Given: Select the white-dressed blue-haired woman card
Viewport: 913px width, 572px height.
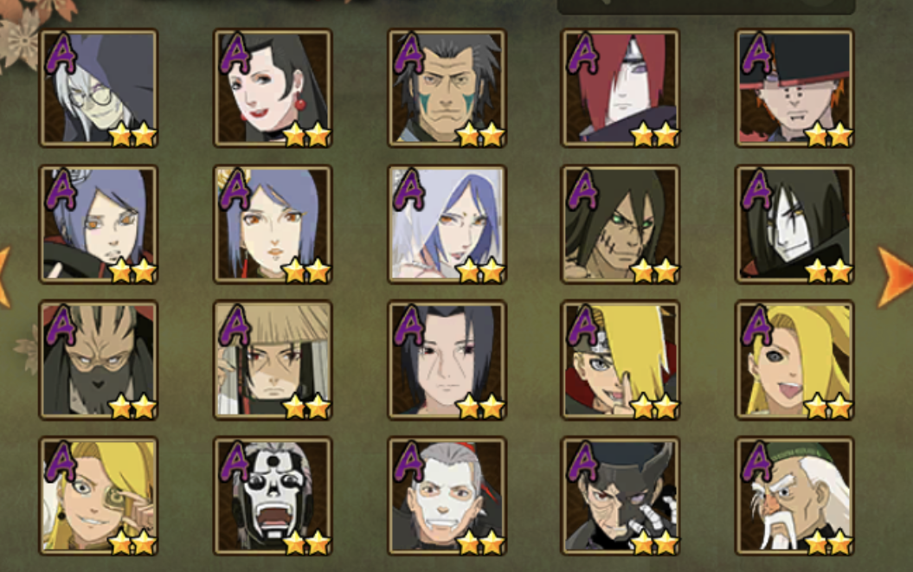Looking at the screenshot, I should click(447, 224).
